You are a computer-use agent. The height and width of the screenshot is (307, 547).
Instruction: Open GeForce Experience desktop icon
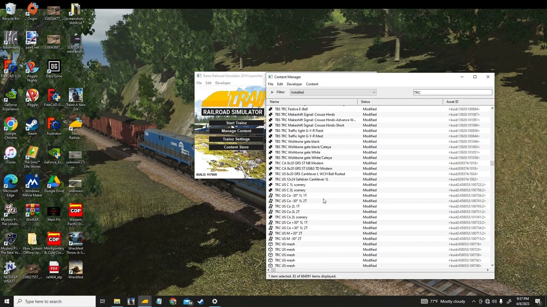pos(11,100)
